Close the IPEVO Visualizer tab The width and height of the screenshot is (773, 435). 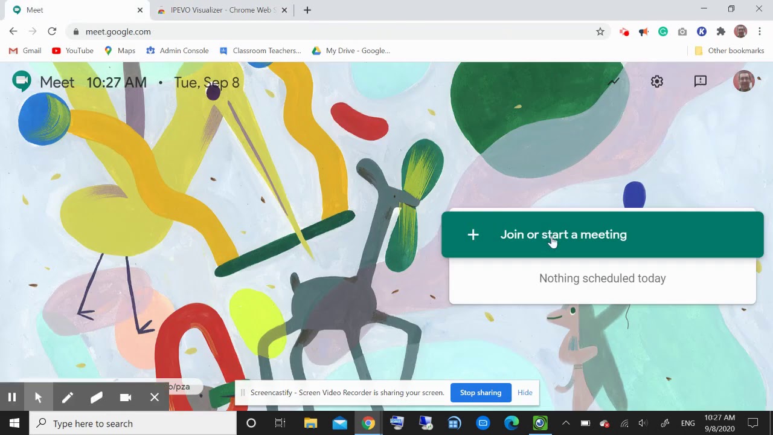pos(284,10)
